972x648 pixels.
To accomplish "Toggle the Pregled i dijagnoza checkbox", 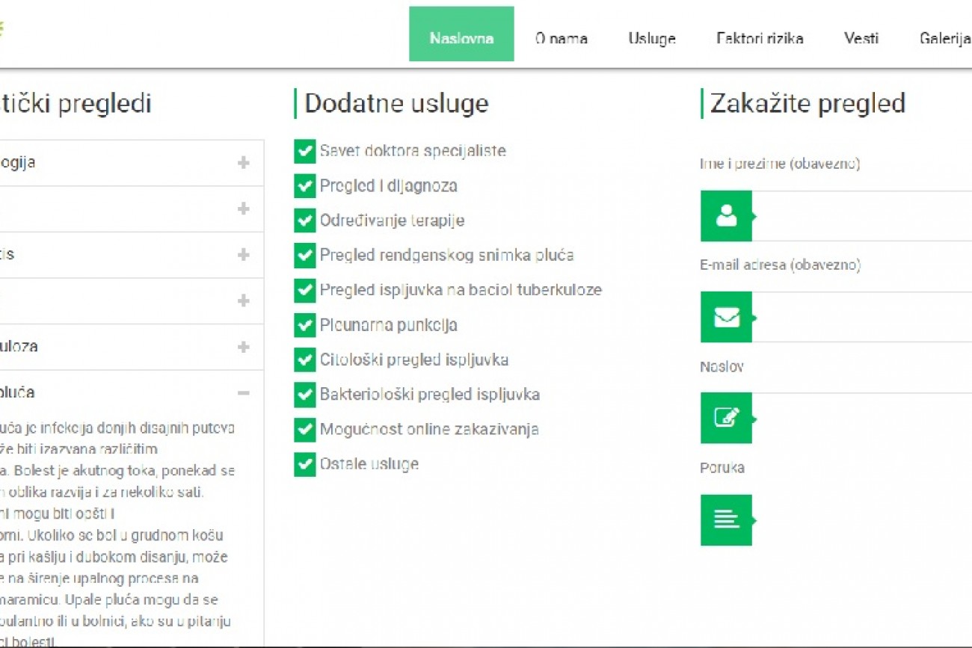I will tap(305, 186).
